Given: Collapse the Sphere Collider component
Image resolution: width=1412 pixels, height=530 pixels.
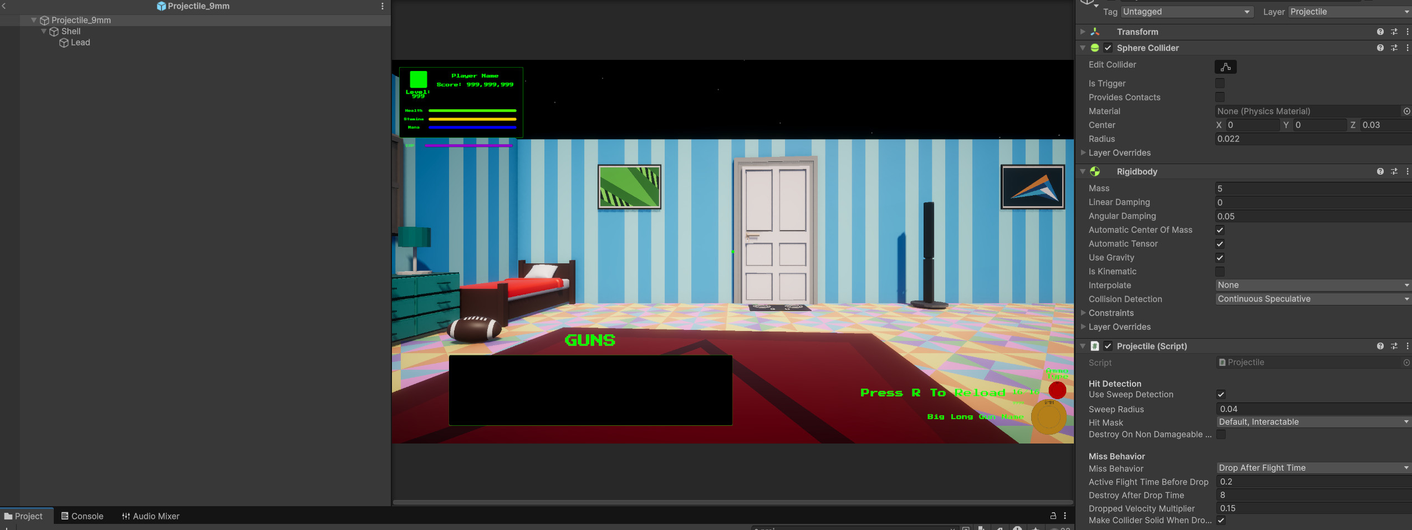Looking at the screenshot, I should click(1083, 48).
